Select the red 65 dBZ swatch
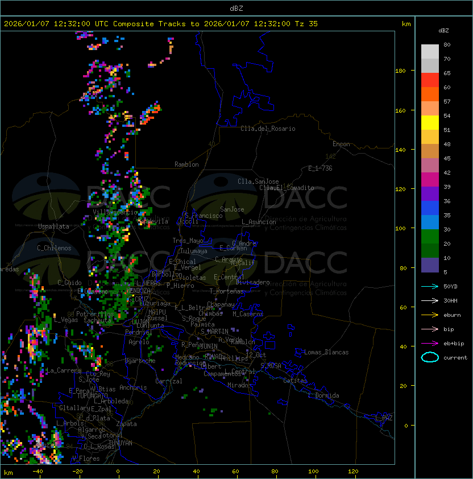This screenshot has height=479, width=473. 430,80
